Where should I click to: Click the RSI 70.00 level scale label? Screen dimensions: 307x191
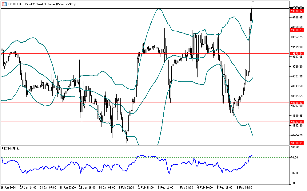pos(295,158)
